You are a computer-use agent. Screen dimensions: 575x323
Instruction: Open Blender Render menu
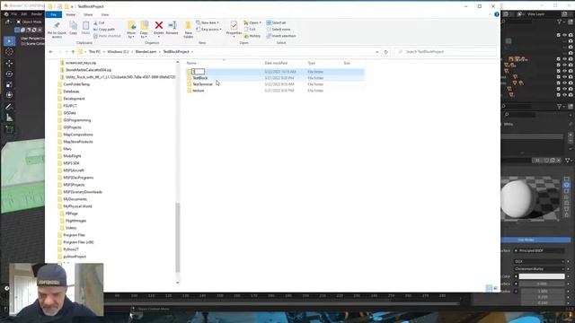click(x=37, y=14)
